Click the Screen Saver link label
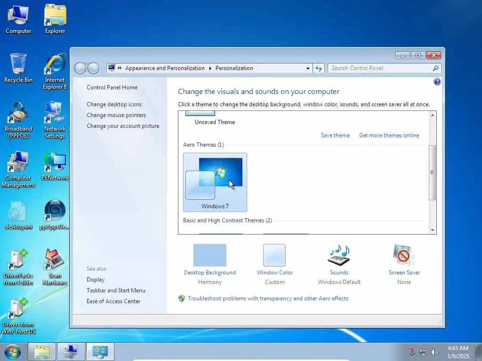482x361 pixels. (404, 273)
